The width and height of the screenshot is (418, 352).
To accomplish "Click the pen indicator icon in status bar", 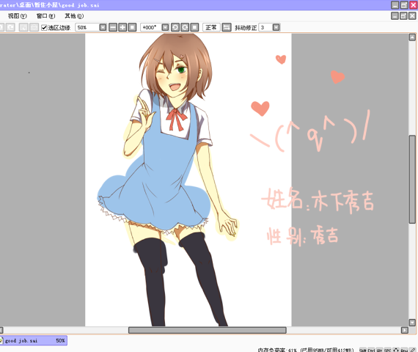I will point(413,350).
